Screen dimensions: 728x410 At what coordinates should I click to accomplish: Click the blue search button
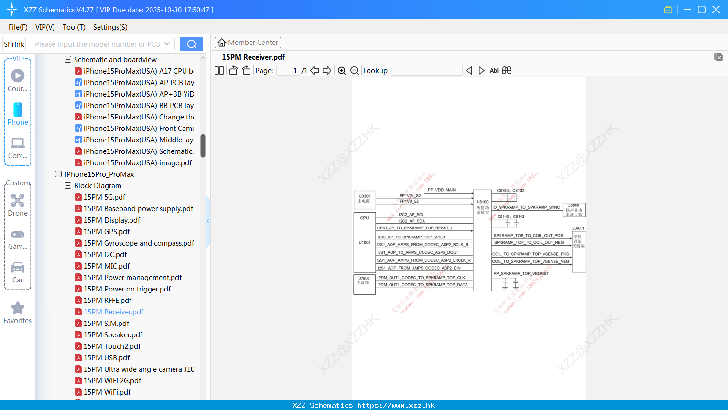[191, 44]
